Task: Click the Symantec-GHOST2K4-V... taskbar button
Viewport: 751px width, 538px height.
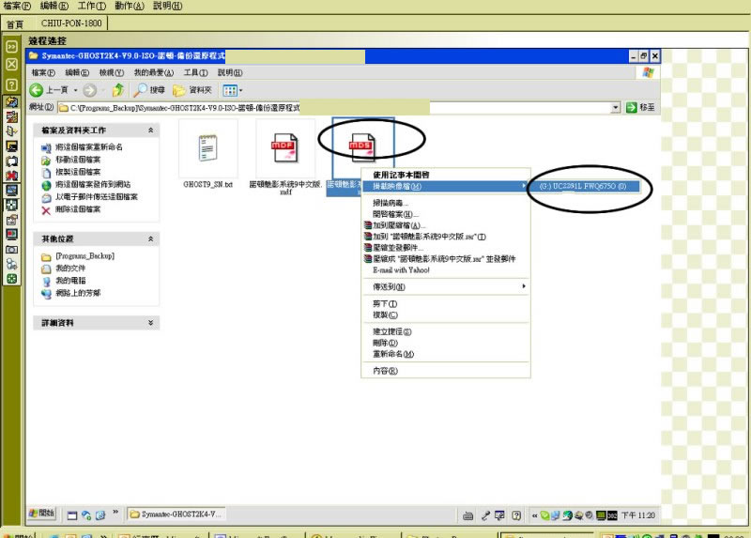Action: (x=176, y=515)
